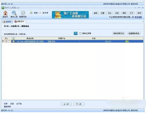Click the 推广工具箱 promotion banner

tap(70, 15)
